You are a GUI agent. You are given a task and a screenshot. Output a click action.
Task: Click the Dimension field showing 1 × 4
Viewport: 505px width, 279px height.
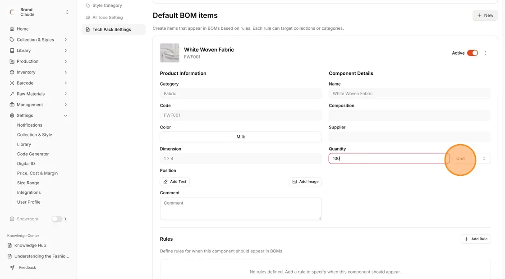pyautogui.click(x=241, y=158)
